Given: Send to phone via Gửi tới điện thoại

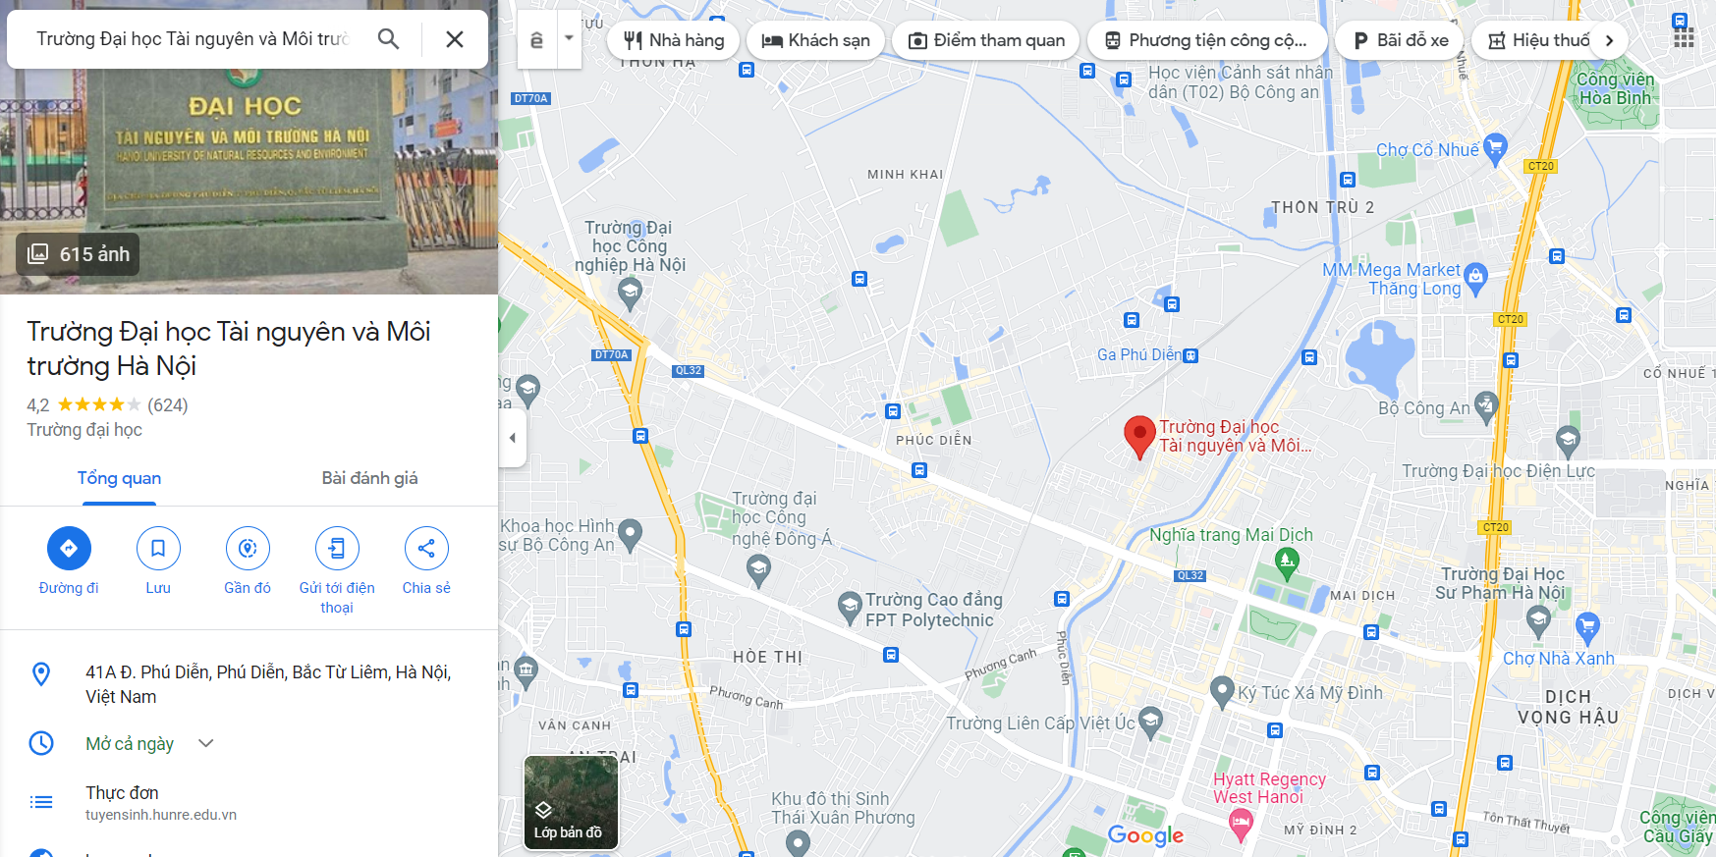Looking at the screenshot, I should (x=337, y=548).
